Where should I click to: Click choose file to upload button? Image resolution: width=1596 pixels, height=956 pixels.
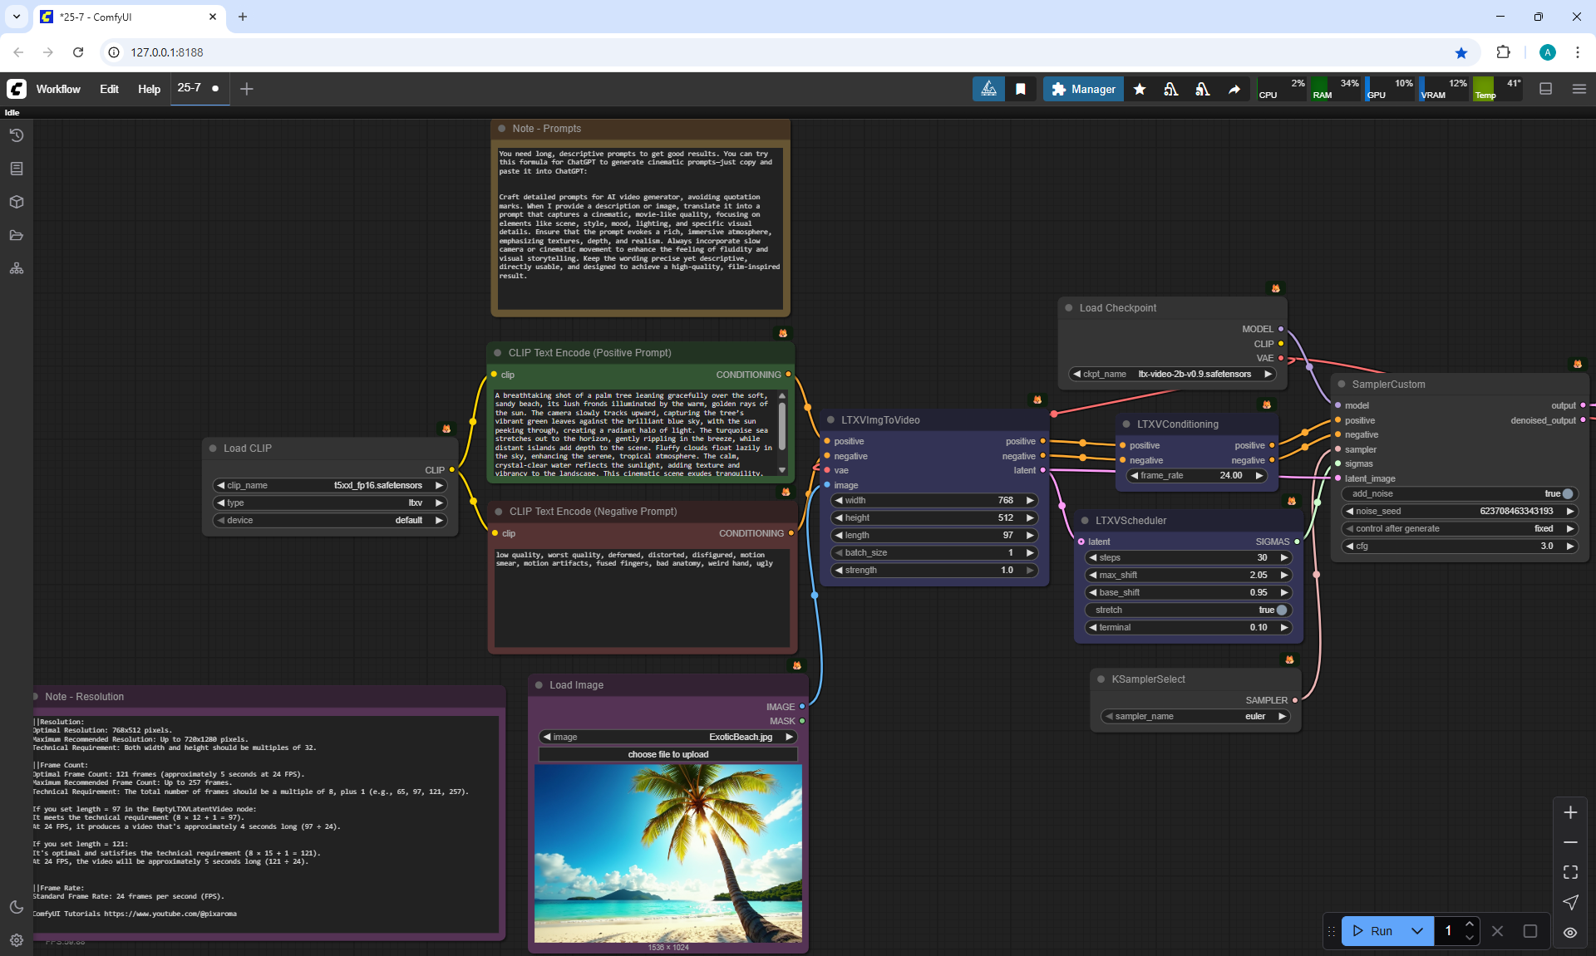click(667, 754)
